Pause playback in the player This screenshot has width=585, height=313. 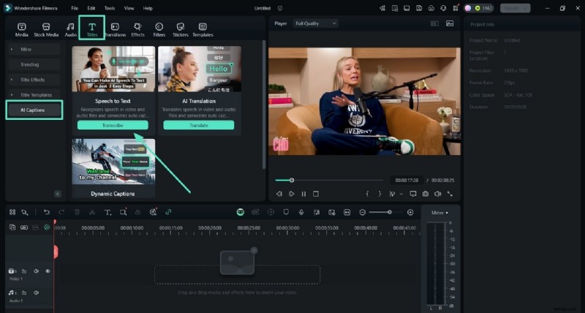click(x=303, y=194)
